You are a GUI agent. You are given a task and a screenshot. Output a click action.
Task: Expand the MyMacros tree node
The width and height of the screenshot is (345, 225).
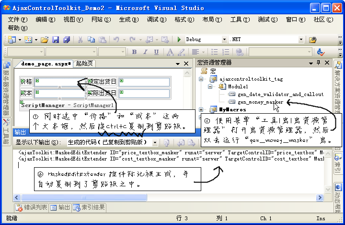201,110
